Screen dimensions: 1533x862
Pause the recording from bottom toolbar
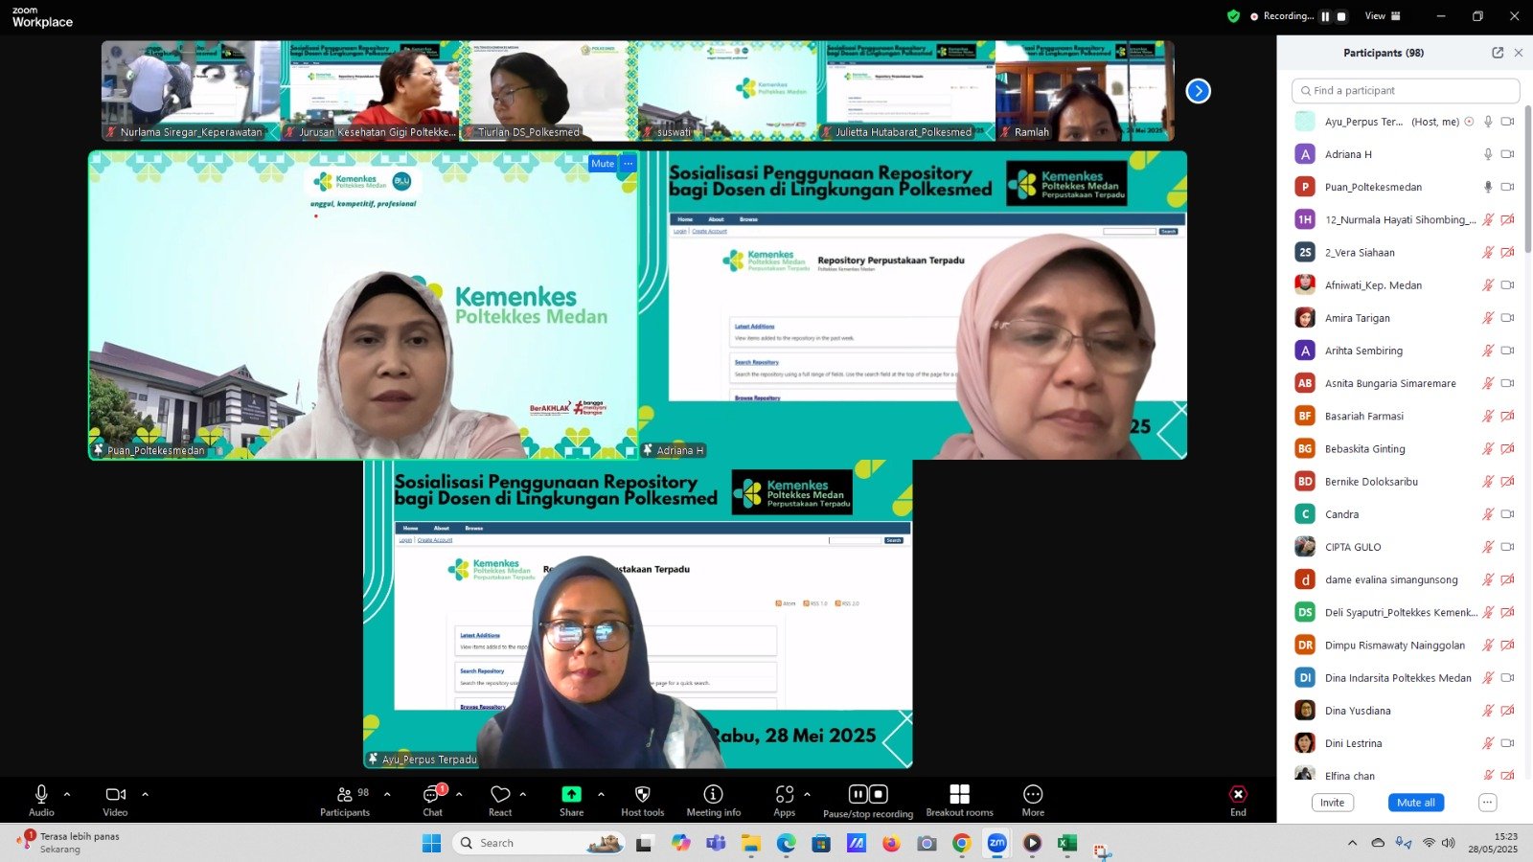click(858, 794)
